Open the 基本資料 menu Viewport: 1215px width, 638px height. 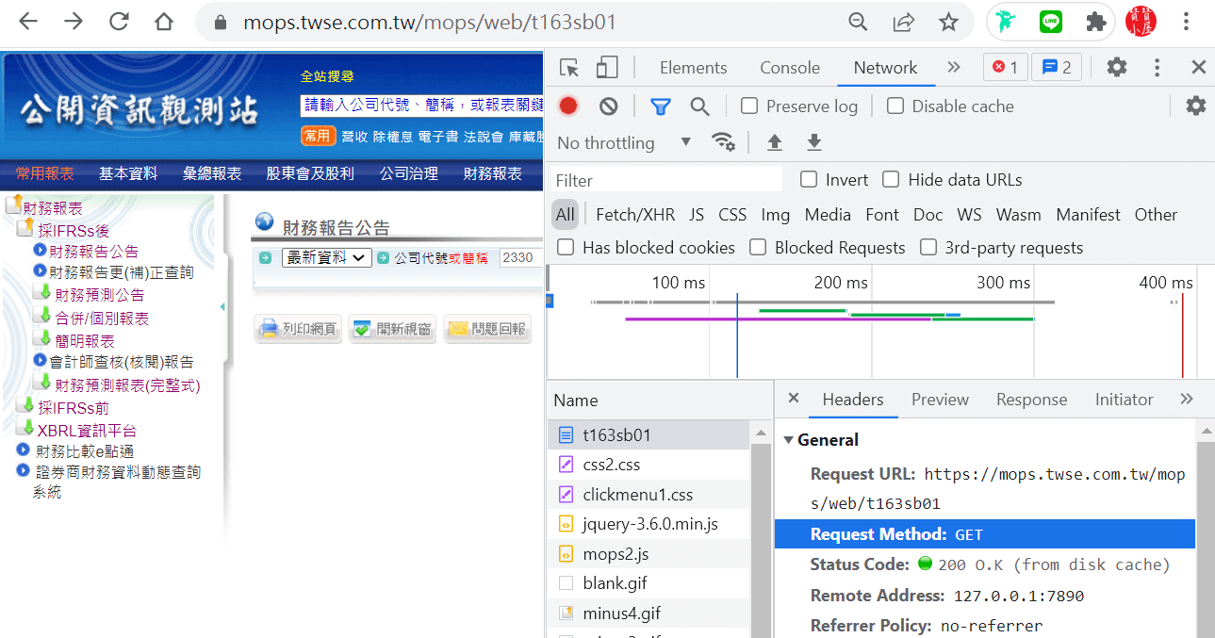128,173
